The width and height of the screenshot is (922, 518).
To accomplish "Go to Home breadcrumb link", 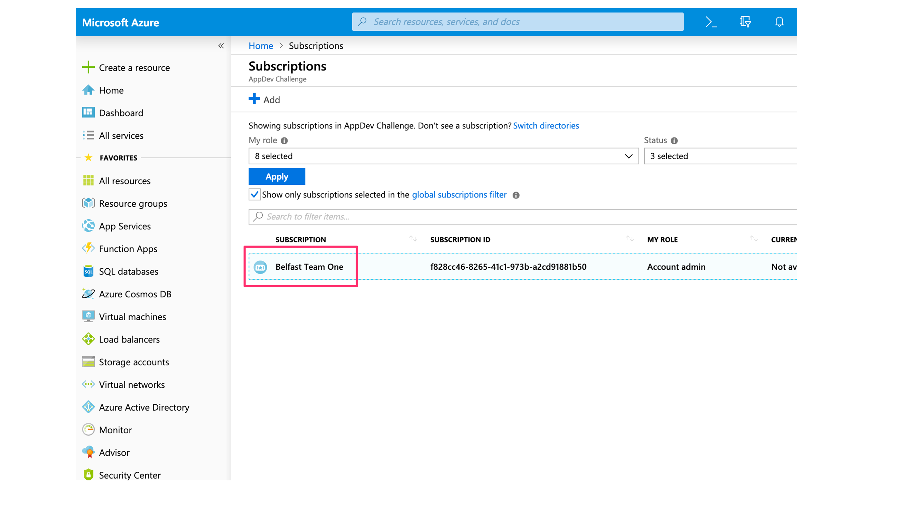I will [x=261, y=46].
